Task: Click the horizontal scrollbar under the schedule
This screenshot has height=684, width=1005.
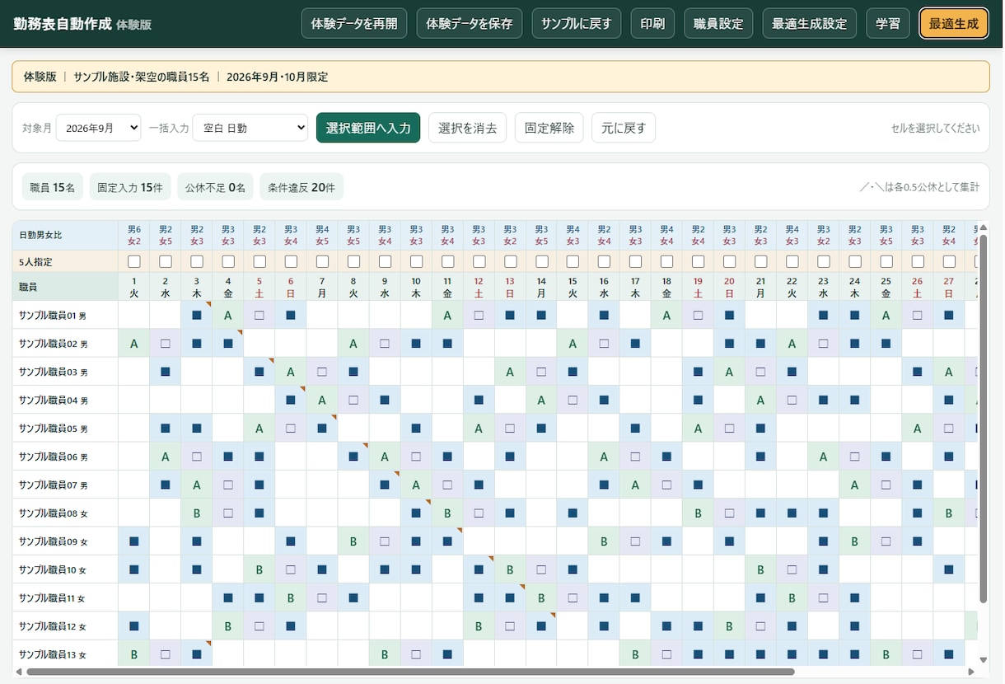Action: [x=410, y=672]
